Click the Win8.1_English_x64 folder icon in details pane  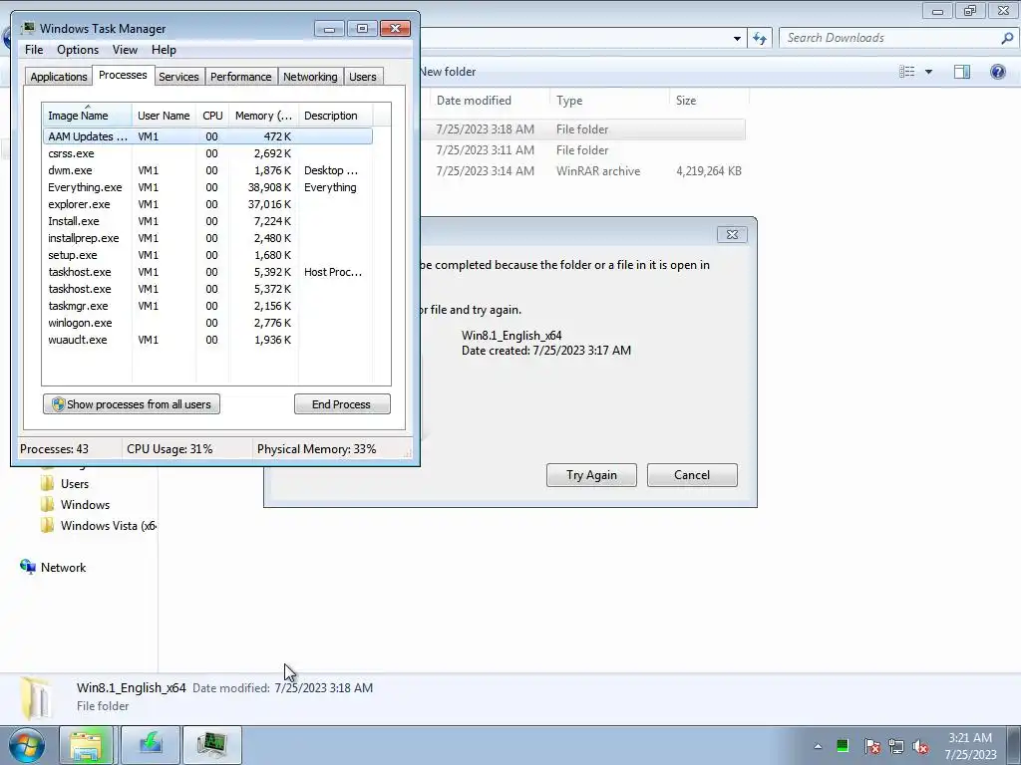point(35,698)
